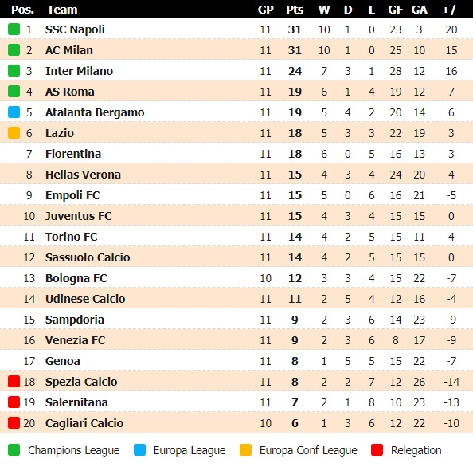Image resolution: width=473 pixels, height=467 pixels.
Task: Click the green square beside SSC Napoli
Action: pos(14,29)
